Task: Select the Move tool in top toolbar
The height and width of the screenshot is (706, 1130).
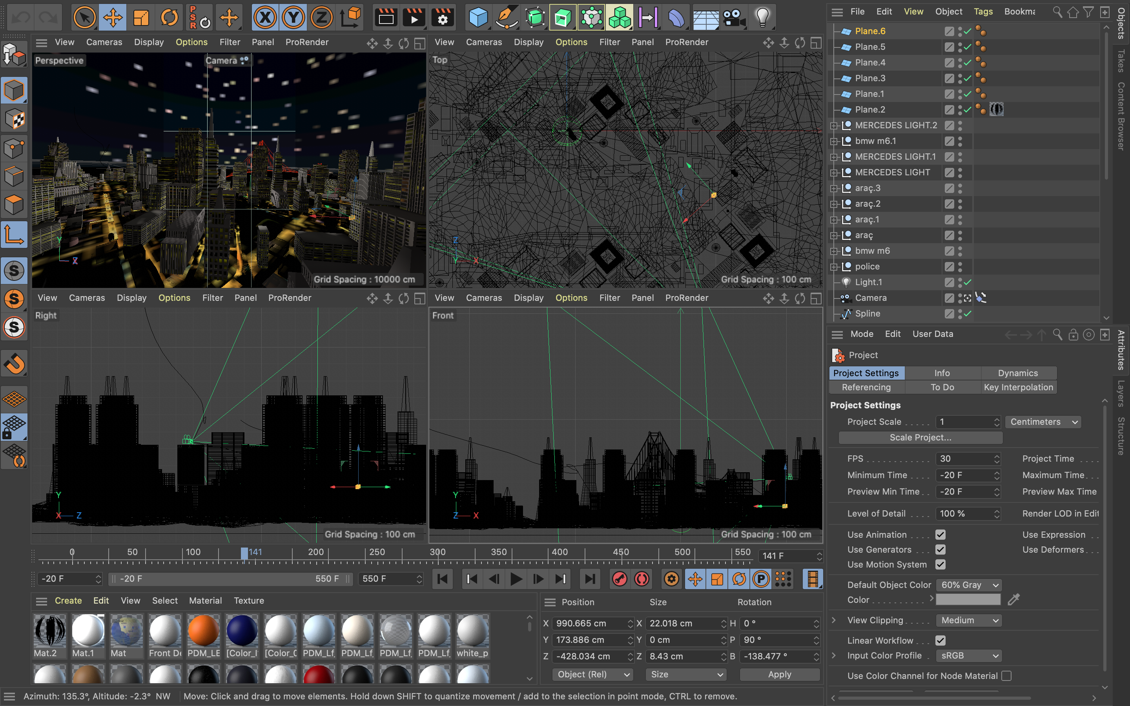Action: coord(113,18)
